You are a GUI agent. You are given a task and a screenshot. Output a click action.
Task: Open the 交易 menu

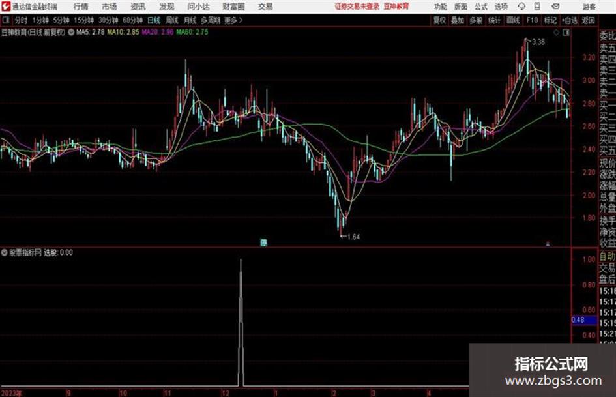[265, 7]
